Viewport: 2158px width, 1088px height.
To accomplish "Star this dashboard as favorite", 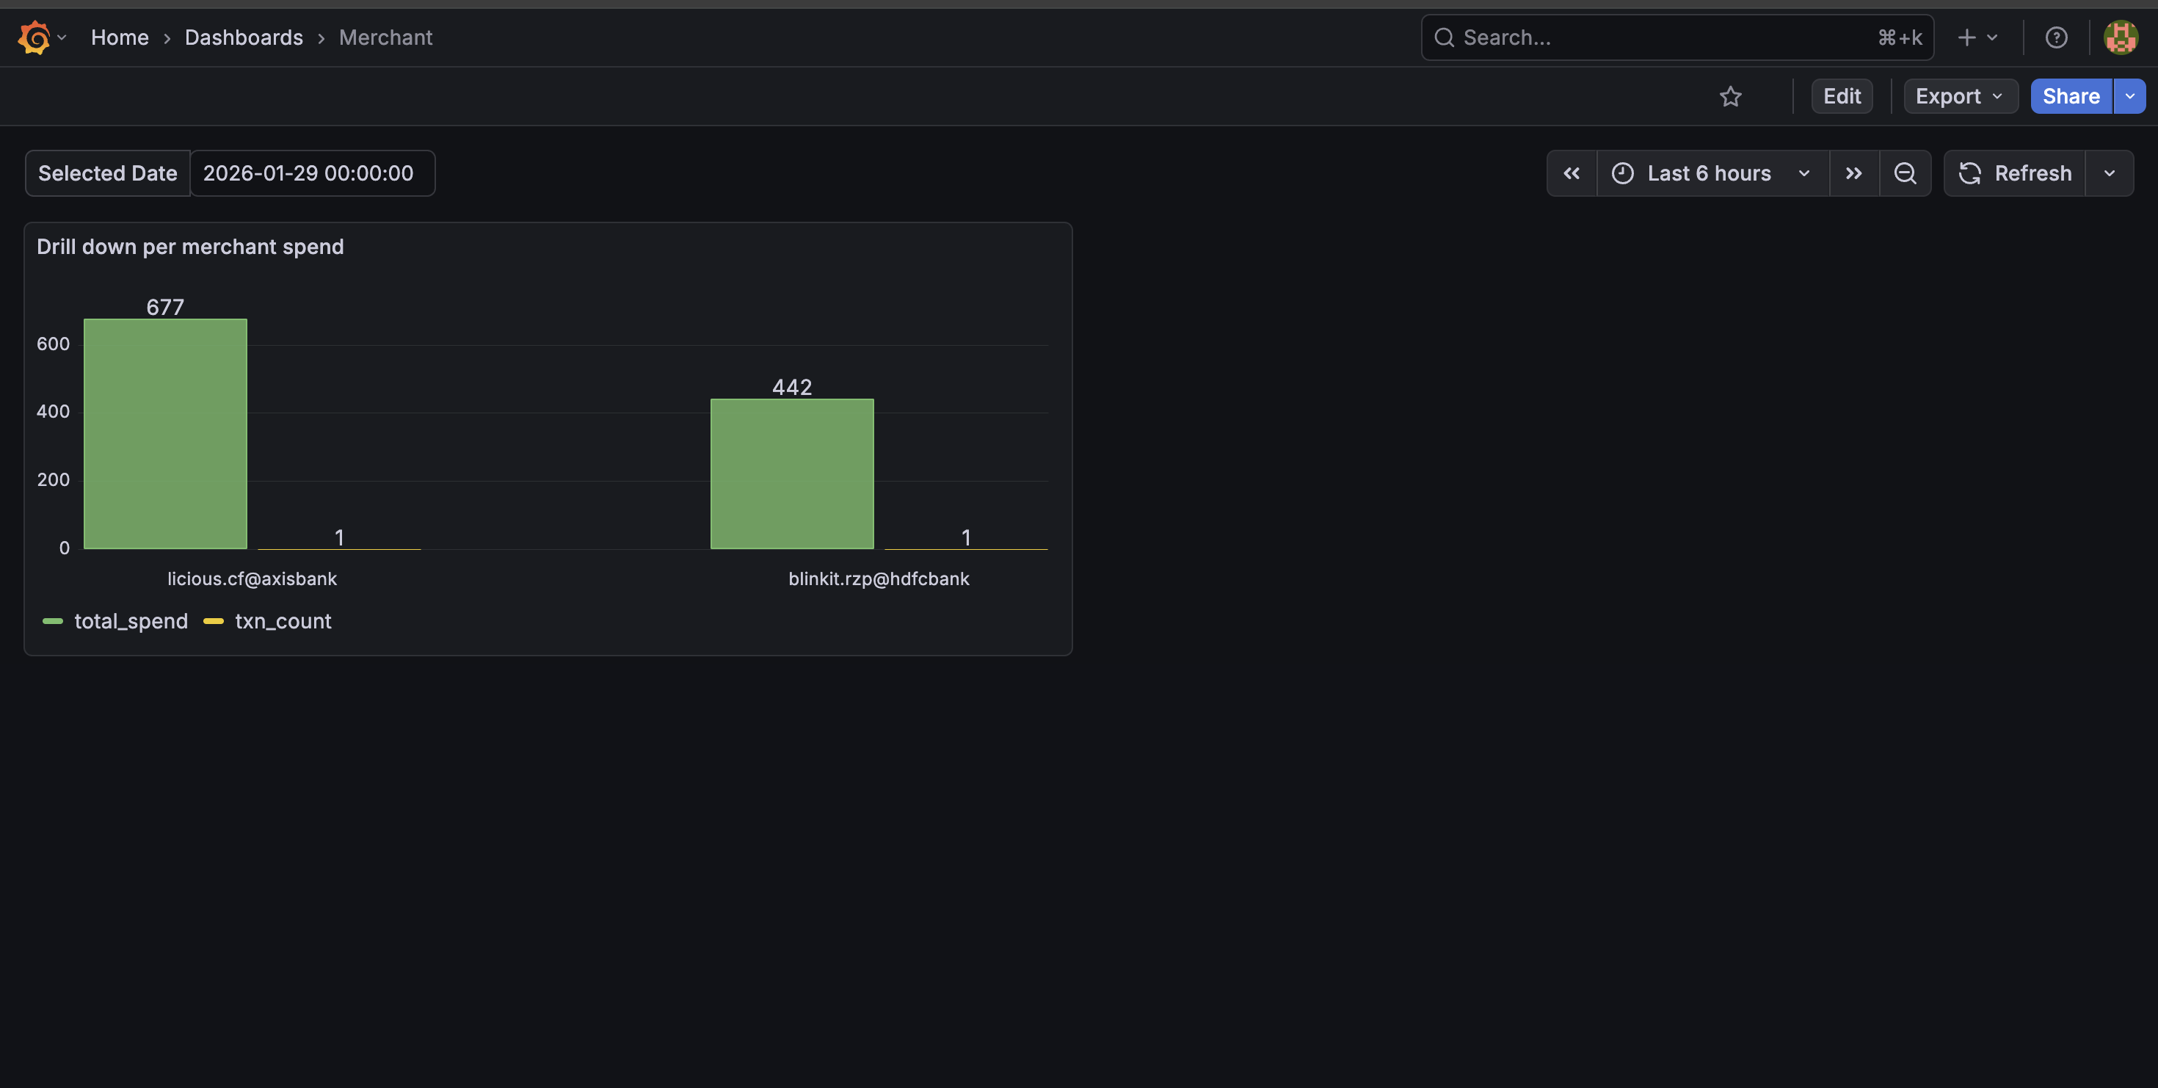I will 1730,96.
